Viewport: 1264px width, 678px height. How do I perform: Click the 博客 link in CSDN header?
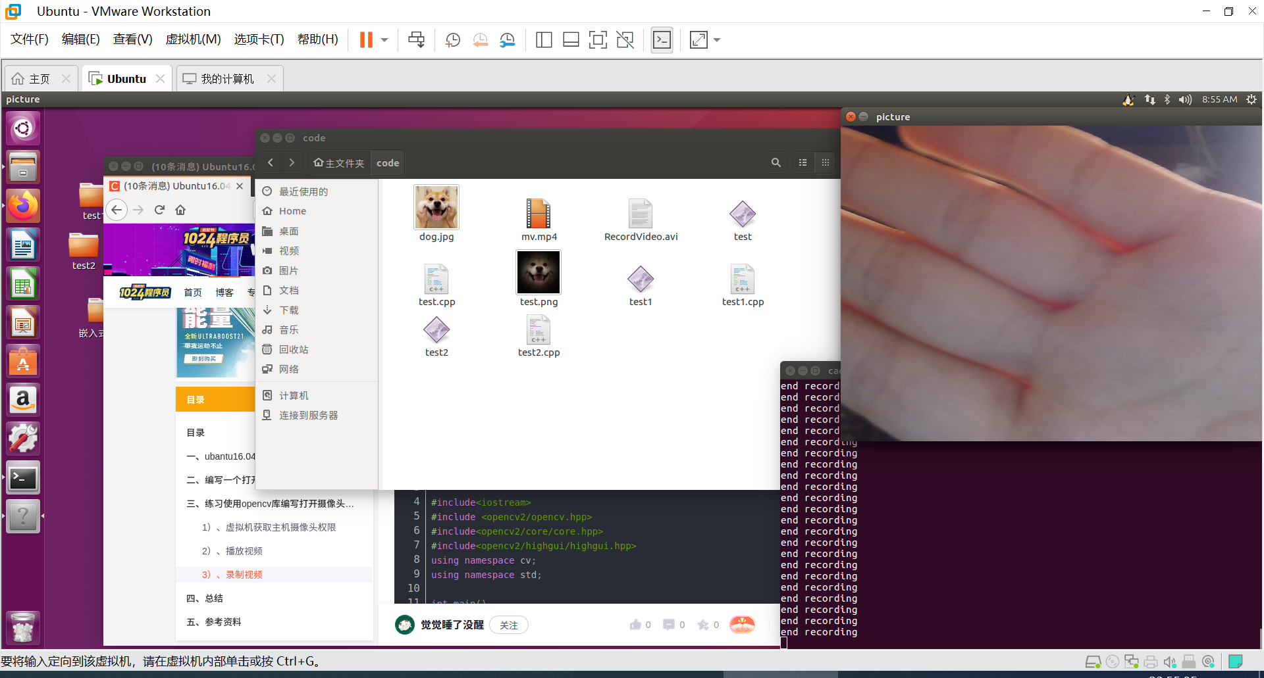(x=224, y=293)
